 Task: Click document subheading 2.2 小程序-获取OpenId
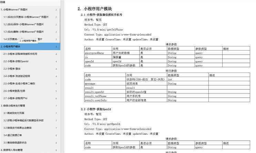pos(96,109)
